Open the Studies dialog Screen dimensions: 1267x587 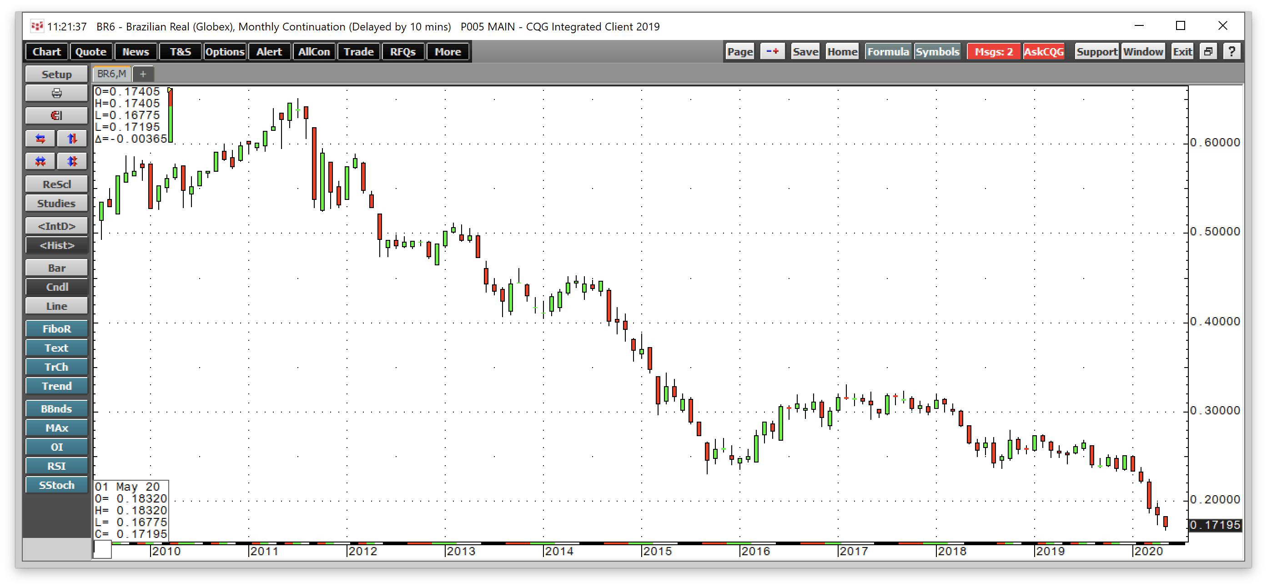click(x=56, y=204)
